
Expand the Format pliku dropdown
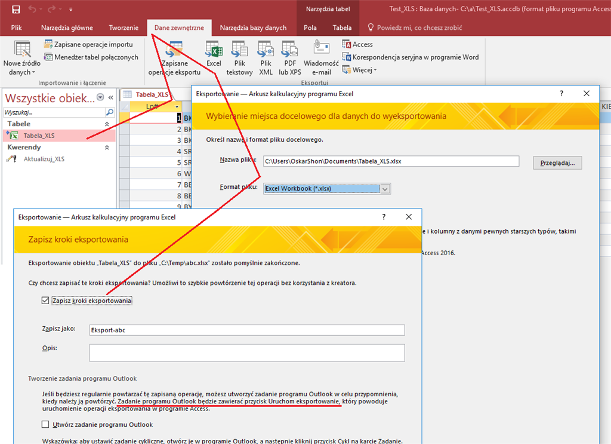click(x=385, y=189)
